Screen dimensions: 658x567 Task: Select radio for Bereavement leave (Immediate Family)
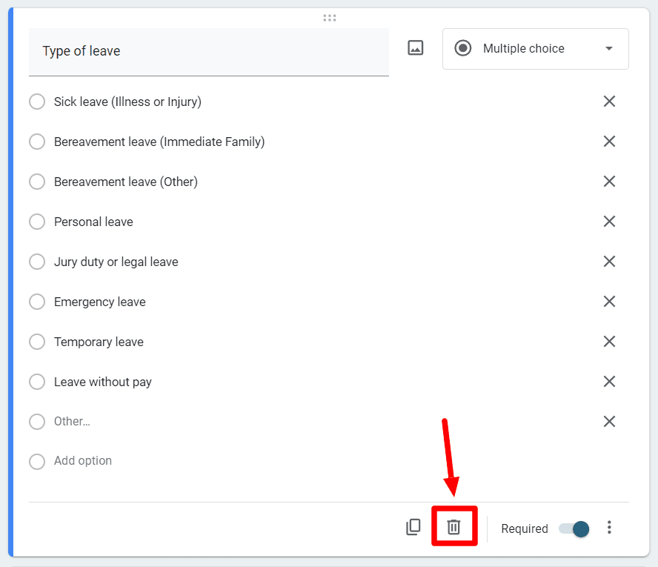37,142
